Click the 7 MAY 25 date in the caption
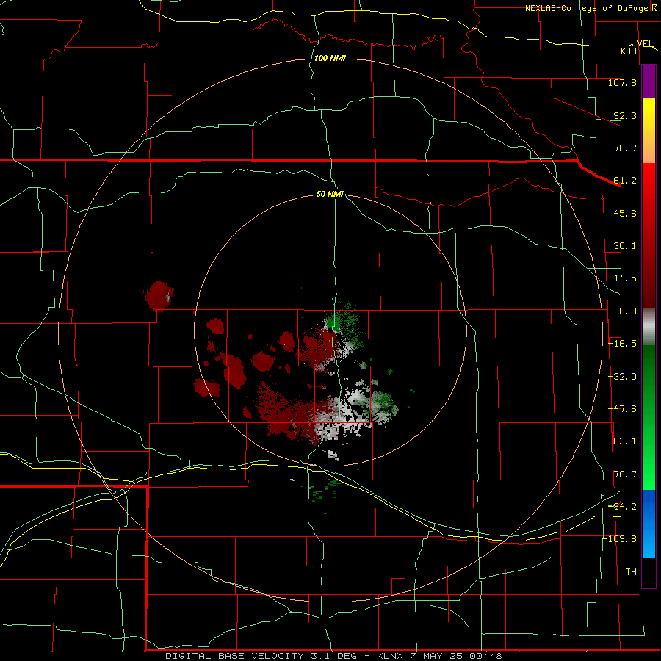The image size is (661, 661). [436, 656]
